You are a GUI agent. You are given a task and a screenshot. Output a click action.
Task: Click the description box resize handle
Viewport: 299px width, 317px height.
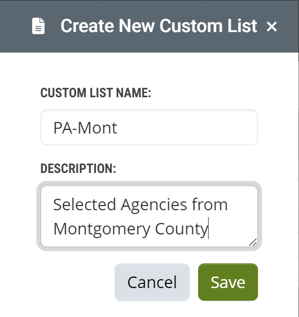(253, 242)
